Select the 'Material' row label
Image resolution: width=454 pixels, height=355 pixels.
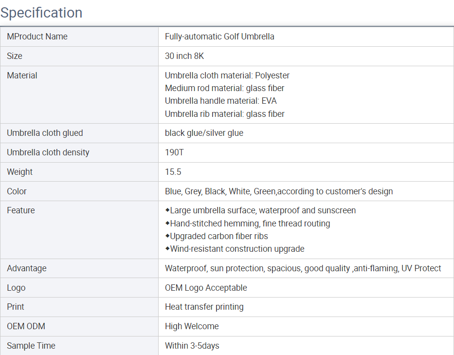click(x=22, y=75)
